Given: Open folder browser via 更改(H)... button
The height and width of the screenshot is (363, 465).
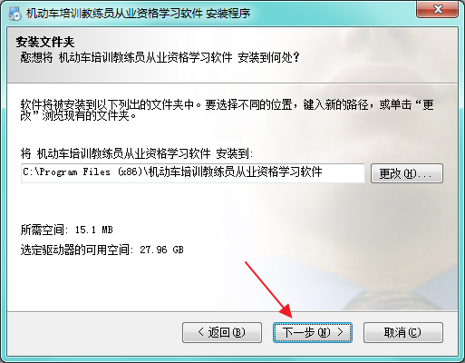Looking at the screenshot, I should point(407,173).
